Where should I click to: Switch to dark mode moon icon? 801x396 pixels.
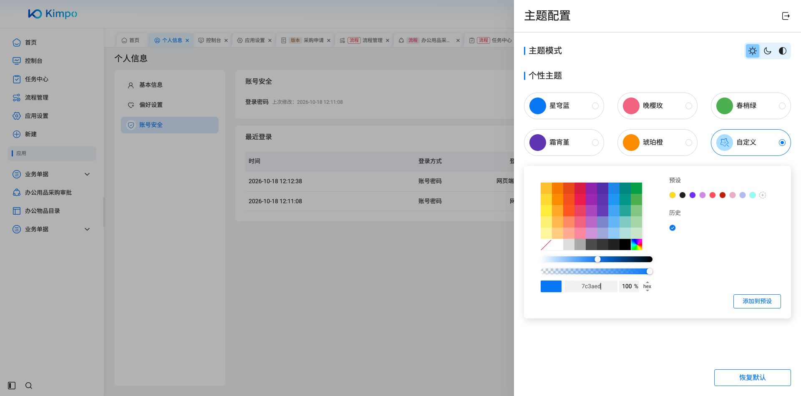[x=768, y=51]
